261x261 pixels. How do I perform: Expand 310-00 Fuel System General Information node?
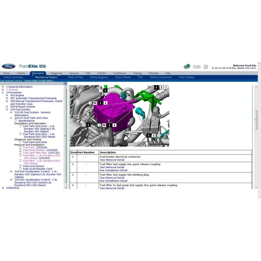[11, 112]
